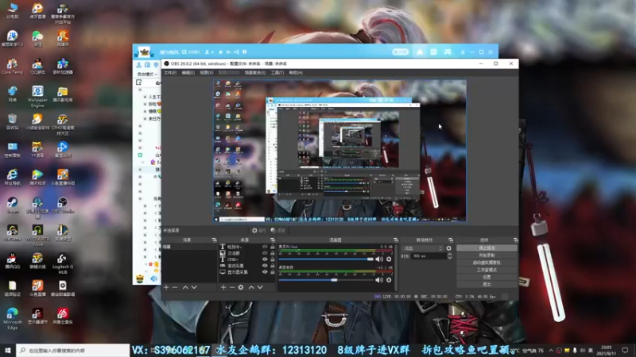This screenshot has height=357, width=636.
Task: Open the transition properties gear icon
Action: pos(448,248)
